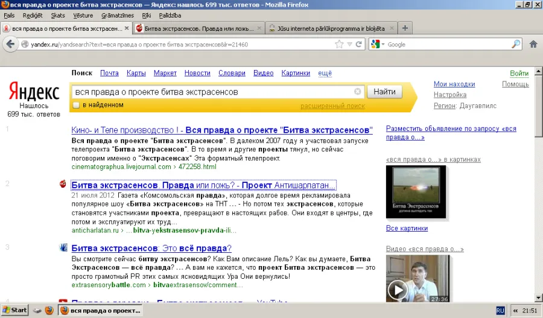This screenshot has width=543, height=318.
Task: Click the Найти search button
Action: pyautogui.click(x=384, y=92)
